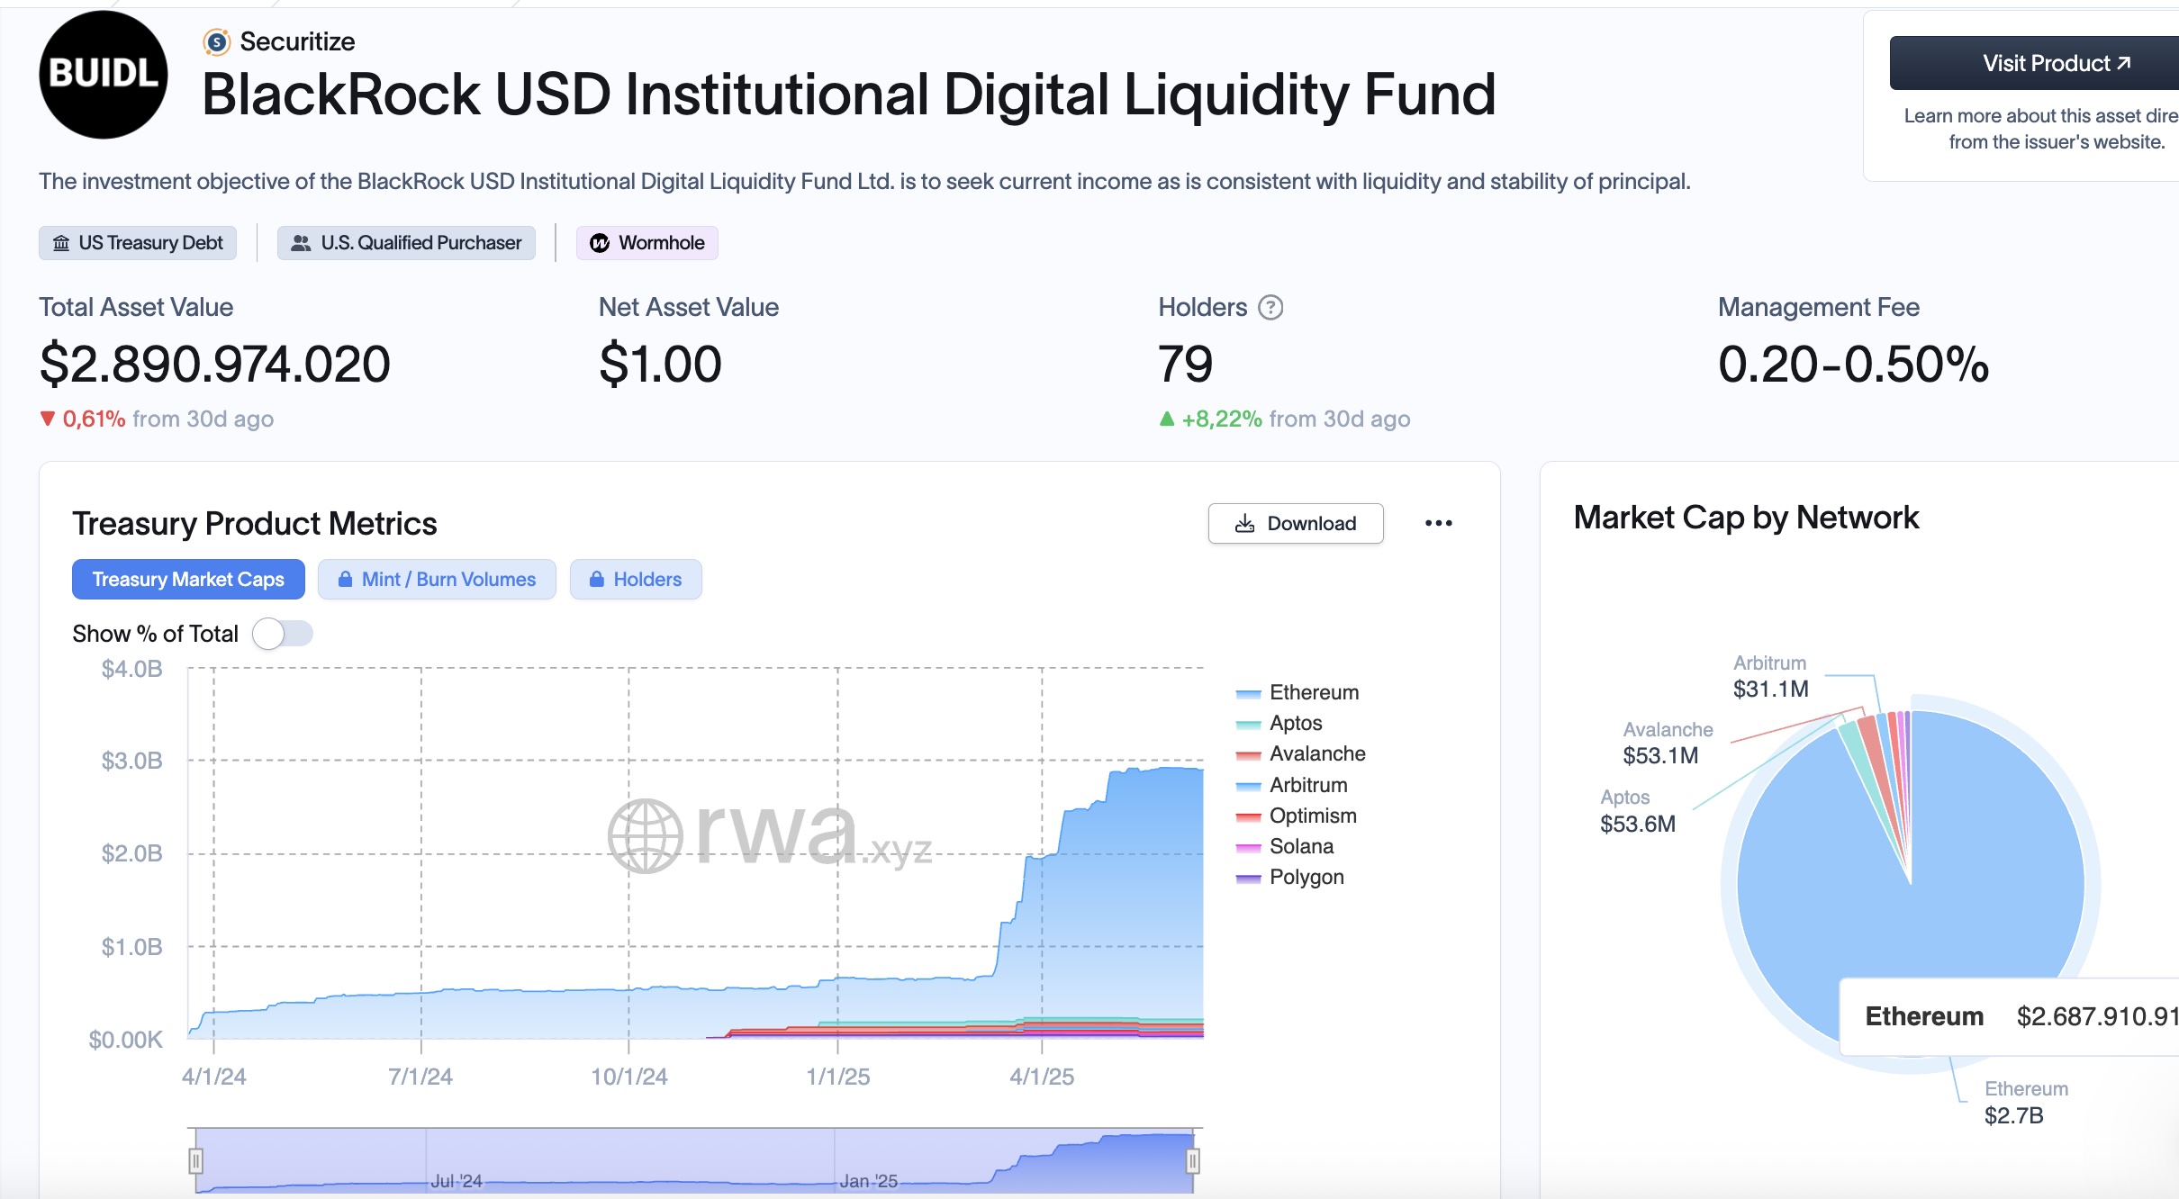Click the left handle of the date range slider
This screenshot has width=2179, height=1199.
click(195, 1161)
